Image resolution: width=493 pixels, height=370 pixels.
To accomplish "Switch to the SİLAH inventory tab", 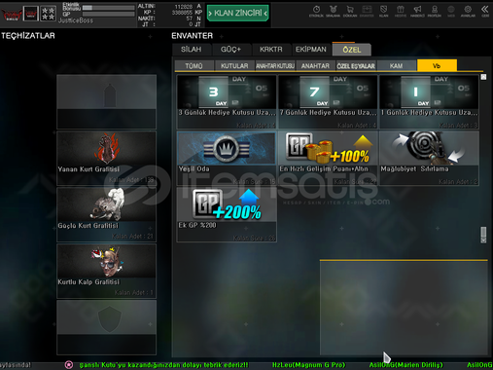I will [x=192, y=50].
